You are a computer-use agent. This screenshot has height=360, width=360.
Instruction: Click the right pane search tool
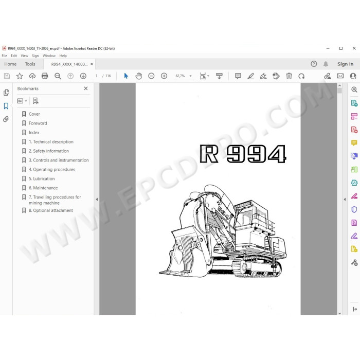(354, 89)
